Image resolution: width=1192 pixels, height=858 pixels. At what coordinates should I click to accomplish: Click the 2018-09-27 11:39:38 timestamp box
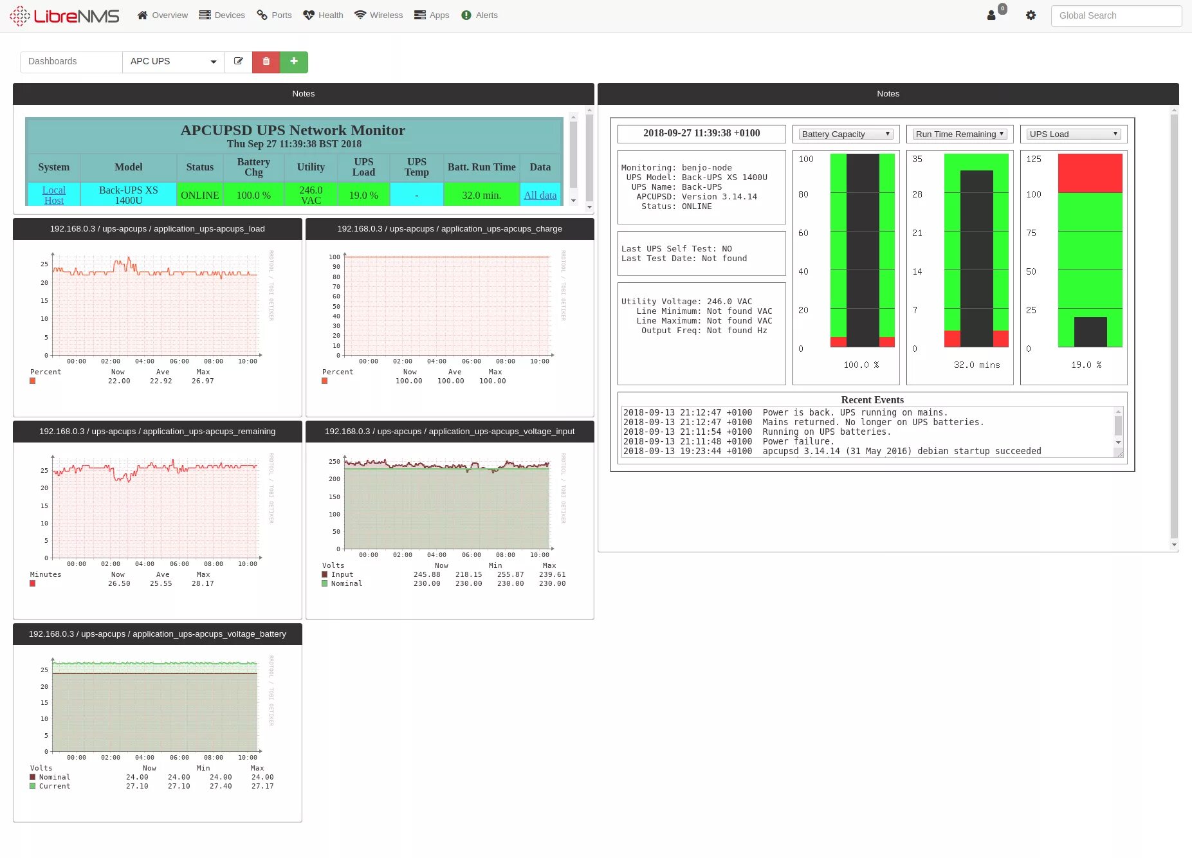pyautogui.click(x=702, y=134)
